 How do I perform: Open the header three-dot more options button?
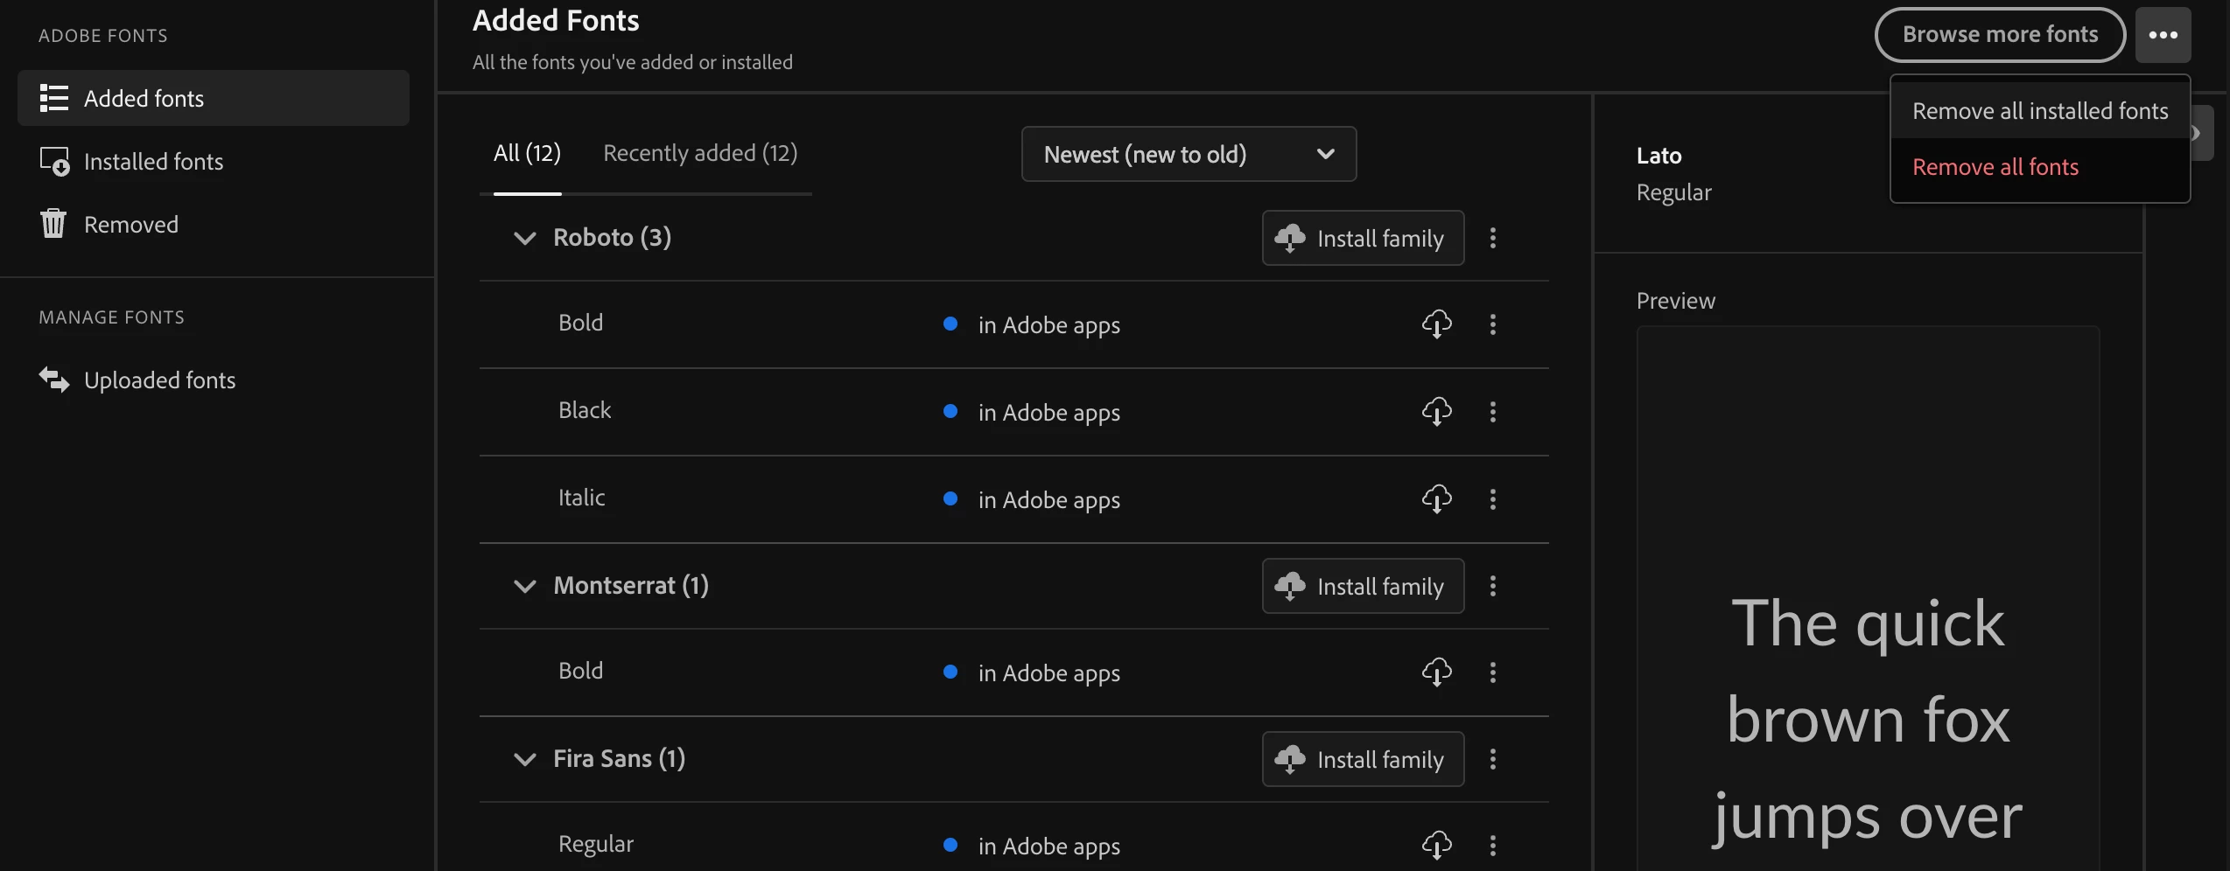click(2163, 35)
